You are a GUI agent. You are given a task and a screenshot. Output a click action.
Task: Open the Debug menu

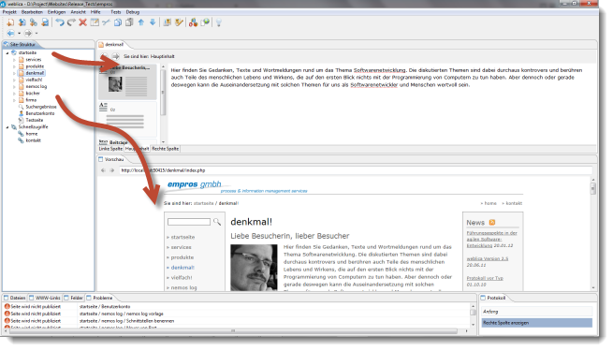tap(133, 12)
